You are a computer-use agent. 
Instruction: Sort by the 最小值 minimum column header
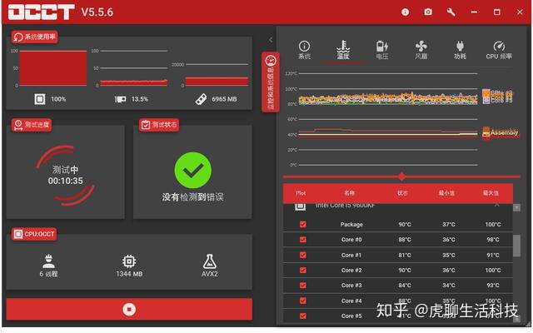point(446,193)
